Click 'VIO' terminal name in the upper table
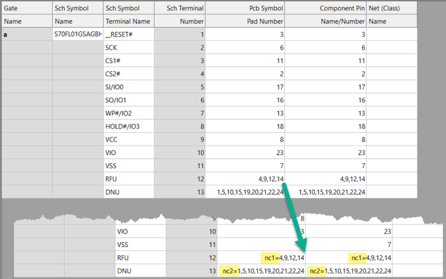 point(129,153)
